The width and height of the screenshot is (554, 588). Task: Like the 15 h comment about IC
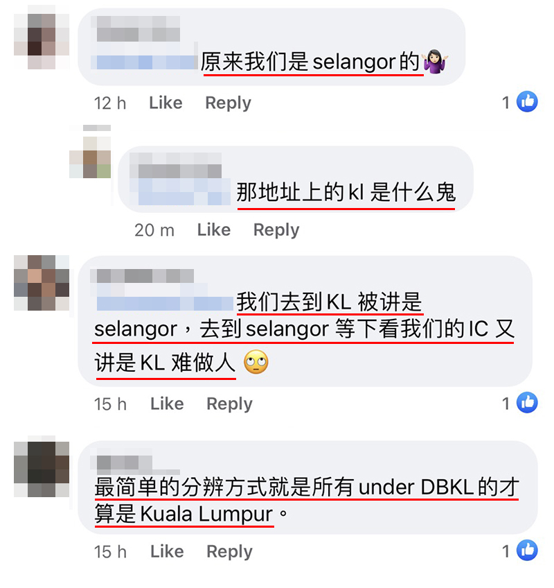(x=167, y=404)
